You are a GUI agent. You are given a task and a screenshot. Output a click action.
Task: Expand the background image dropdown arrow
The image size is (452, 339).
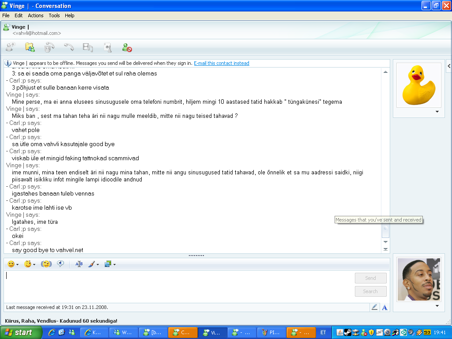[114, 265]
